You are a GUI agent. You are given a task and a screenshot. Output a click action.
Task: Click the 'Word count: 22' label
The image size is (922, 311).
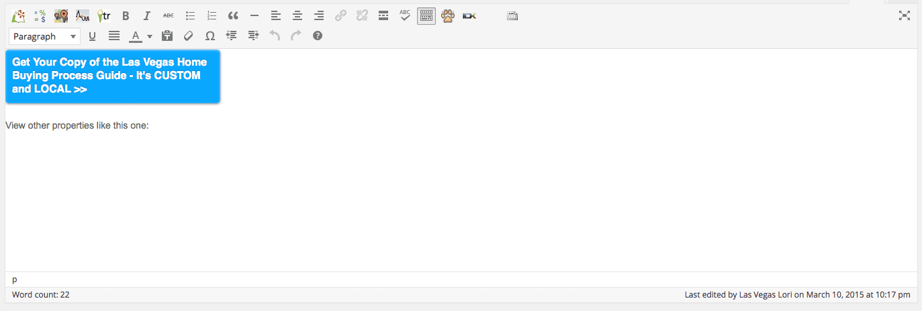coord(41,295)
